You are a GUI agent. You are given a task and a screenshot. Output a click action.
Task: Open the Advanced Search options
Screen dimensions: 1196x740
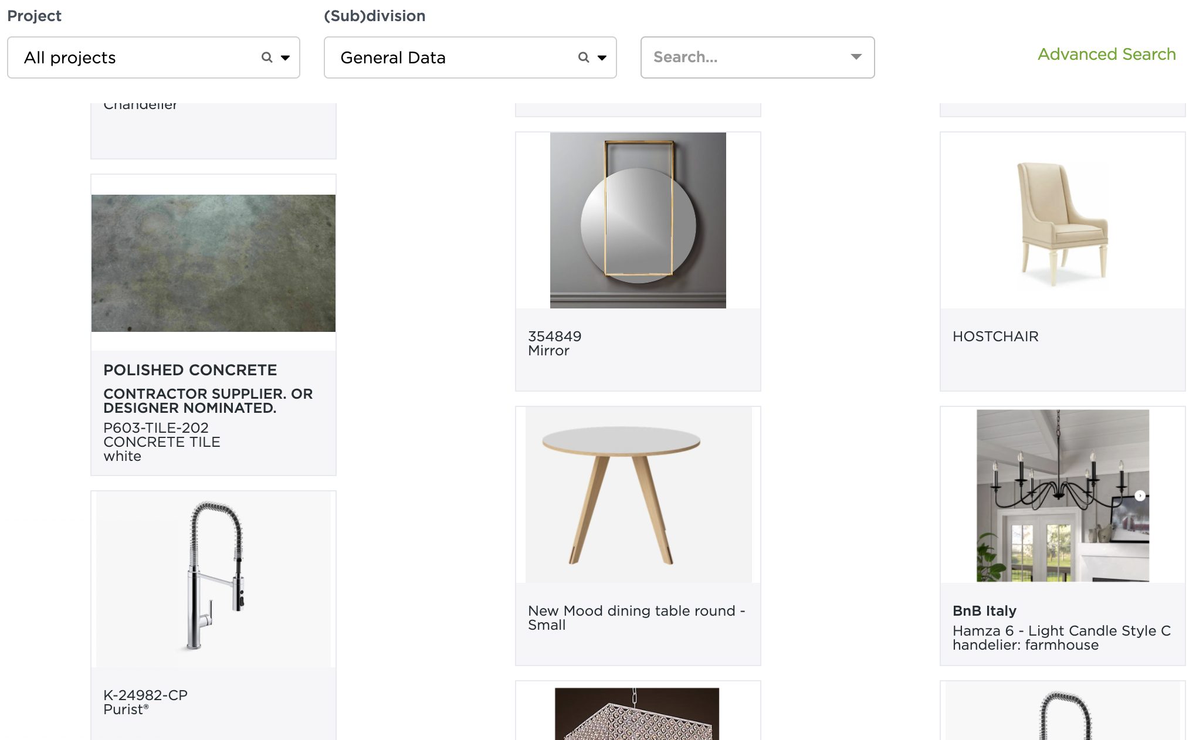coord(1106,53)
